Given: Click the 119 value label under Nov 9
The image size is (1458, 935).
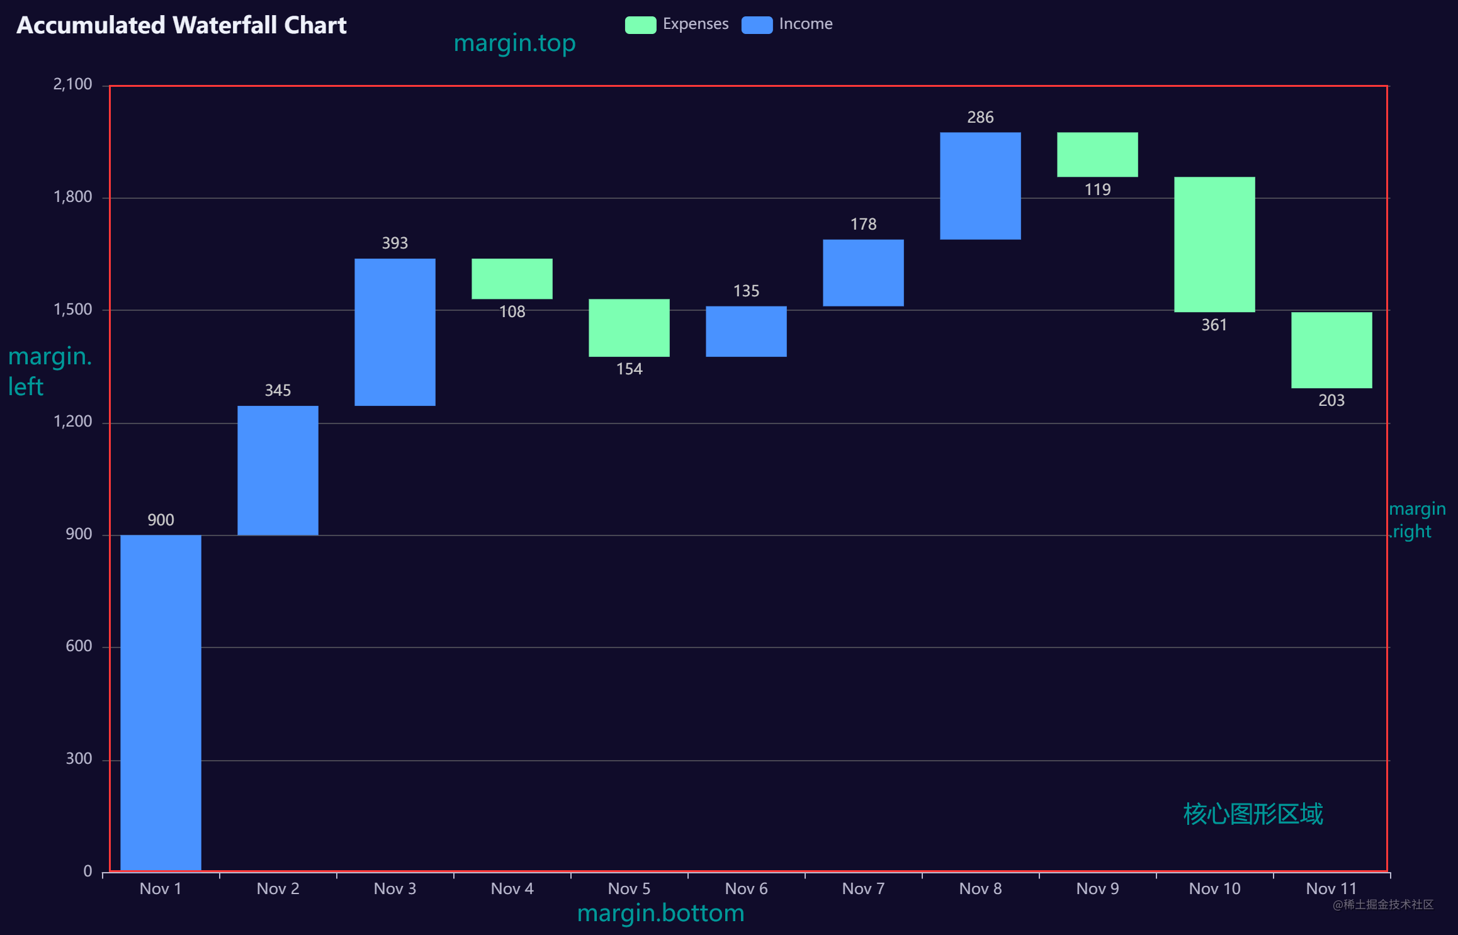Looking at the screenshot, I should [1097, 190].
